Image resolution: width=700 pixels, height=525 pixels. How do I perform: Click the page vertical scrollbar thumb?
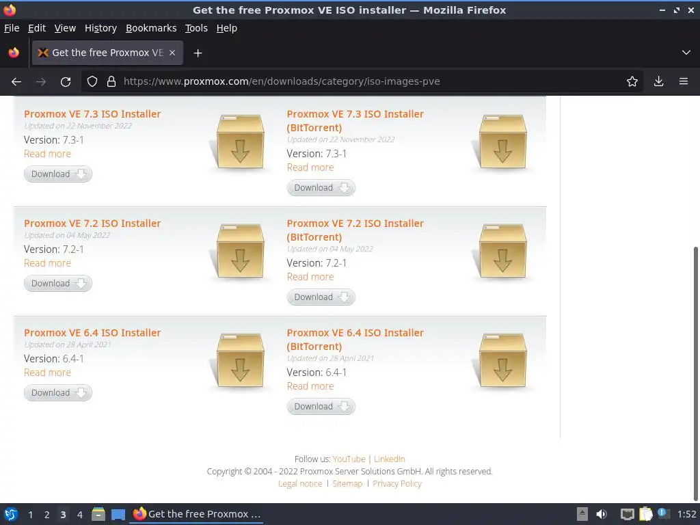tap(696, 373)
